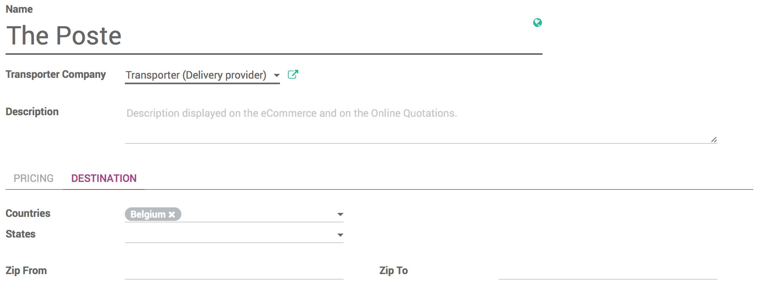Select the DESTINATION tab
Screen dimensions: 758x286
pyautogui.click(x=103, y=178)
